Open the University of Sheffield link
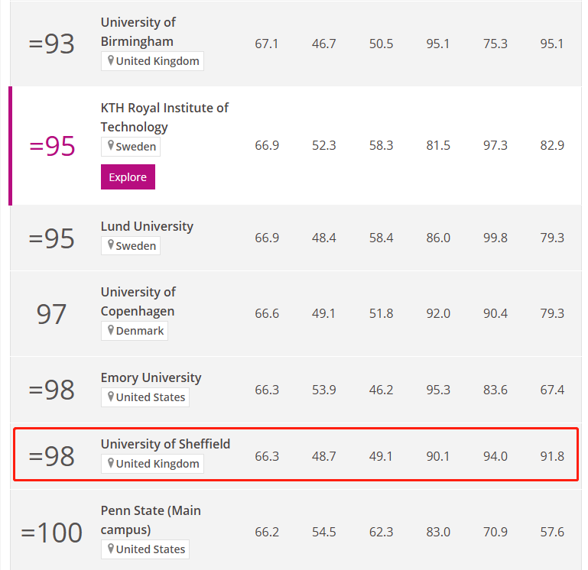Image resolution: width=588 pixels, height=570 pixels. (x=165, y=444)
